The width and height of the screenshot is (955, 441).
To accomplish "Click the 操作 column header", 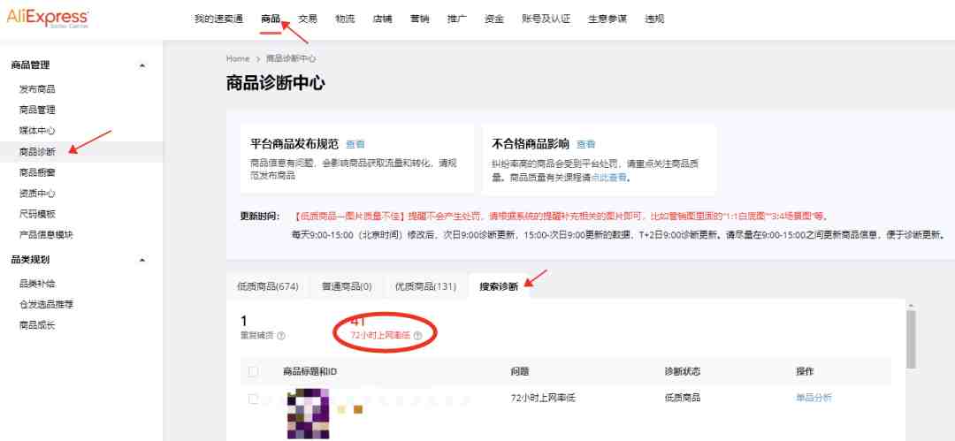I will pos(805,371).
